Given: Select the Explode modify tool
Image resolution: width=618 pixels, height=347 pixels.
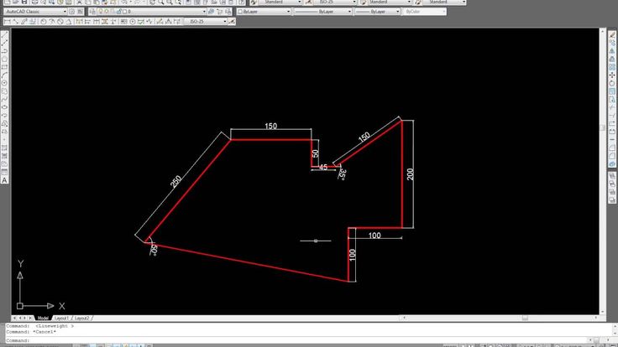Looking at the screenshot, I should [x=612, y=164].
